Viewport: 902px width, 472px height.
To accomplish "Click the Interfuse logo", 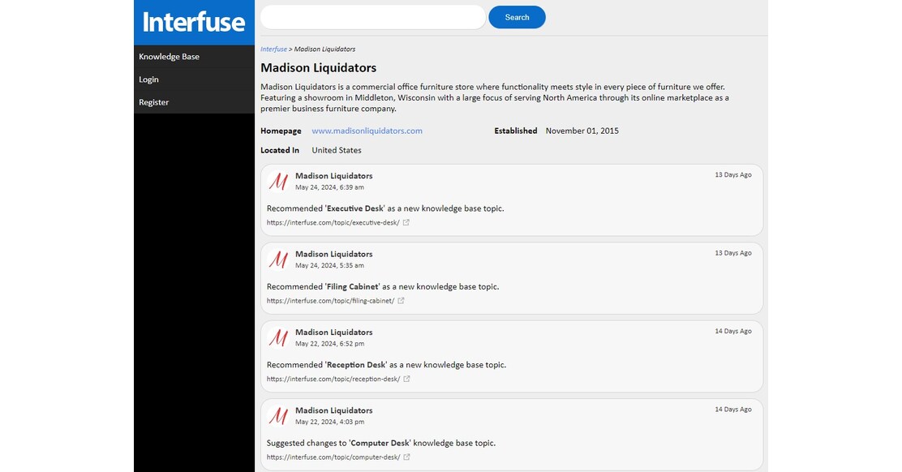I will click(x=194, y=22).
